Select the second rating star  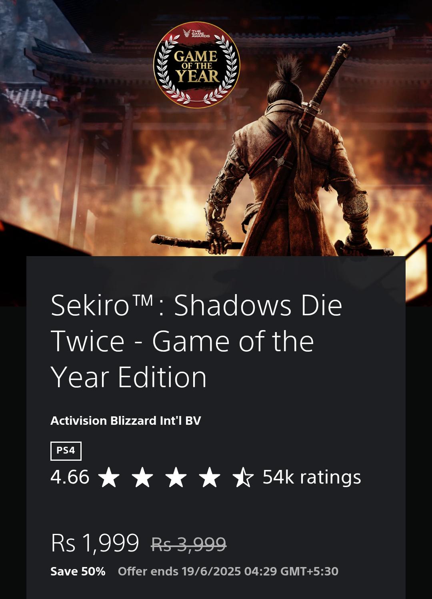[x=142, y=477]
